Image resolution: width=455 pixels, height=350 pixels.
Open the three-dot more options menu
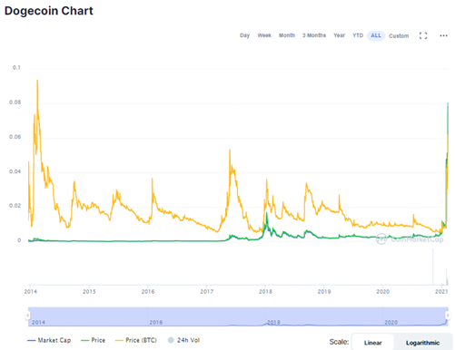click(443, 35)
